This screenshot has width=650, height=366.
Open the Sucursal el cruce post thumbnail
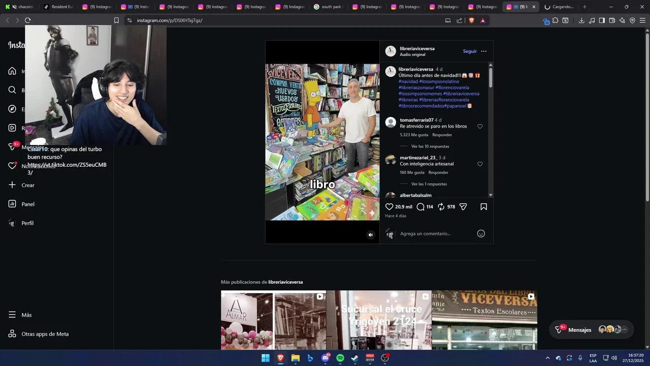click(379, 320)
